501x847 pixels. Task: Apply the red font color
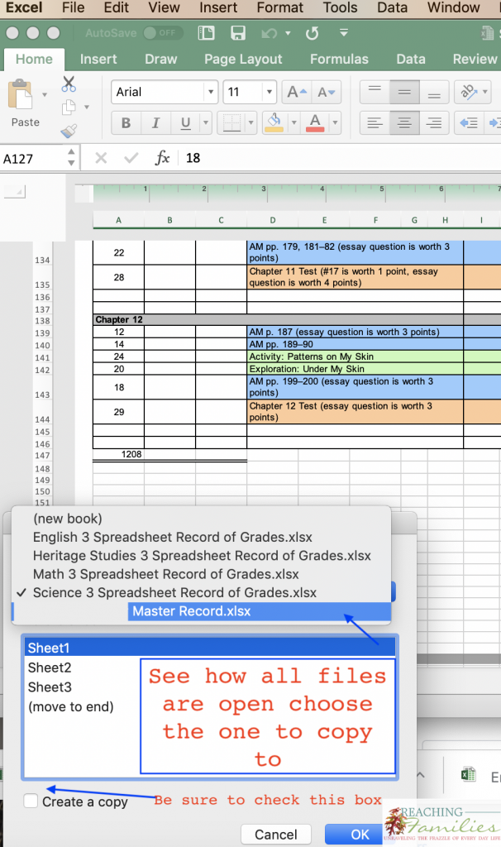(x=315, y=123)
